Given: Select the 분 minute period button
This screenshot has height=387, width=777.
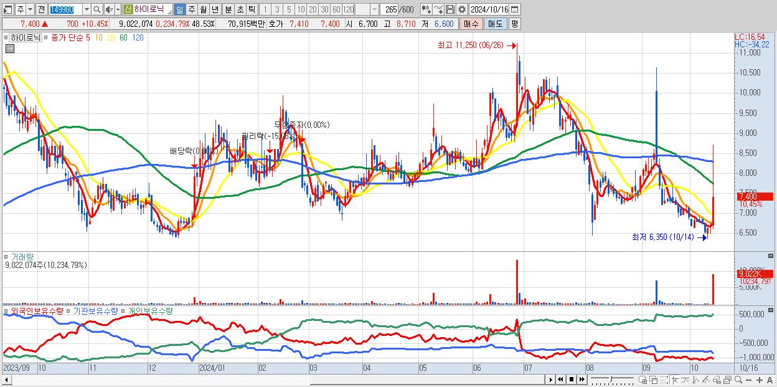Looking at the screenshot, I should tap(228, 9).
